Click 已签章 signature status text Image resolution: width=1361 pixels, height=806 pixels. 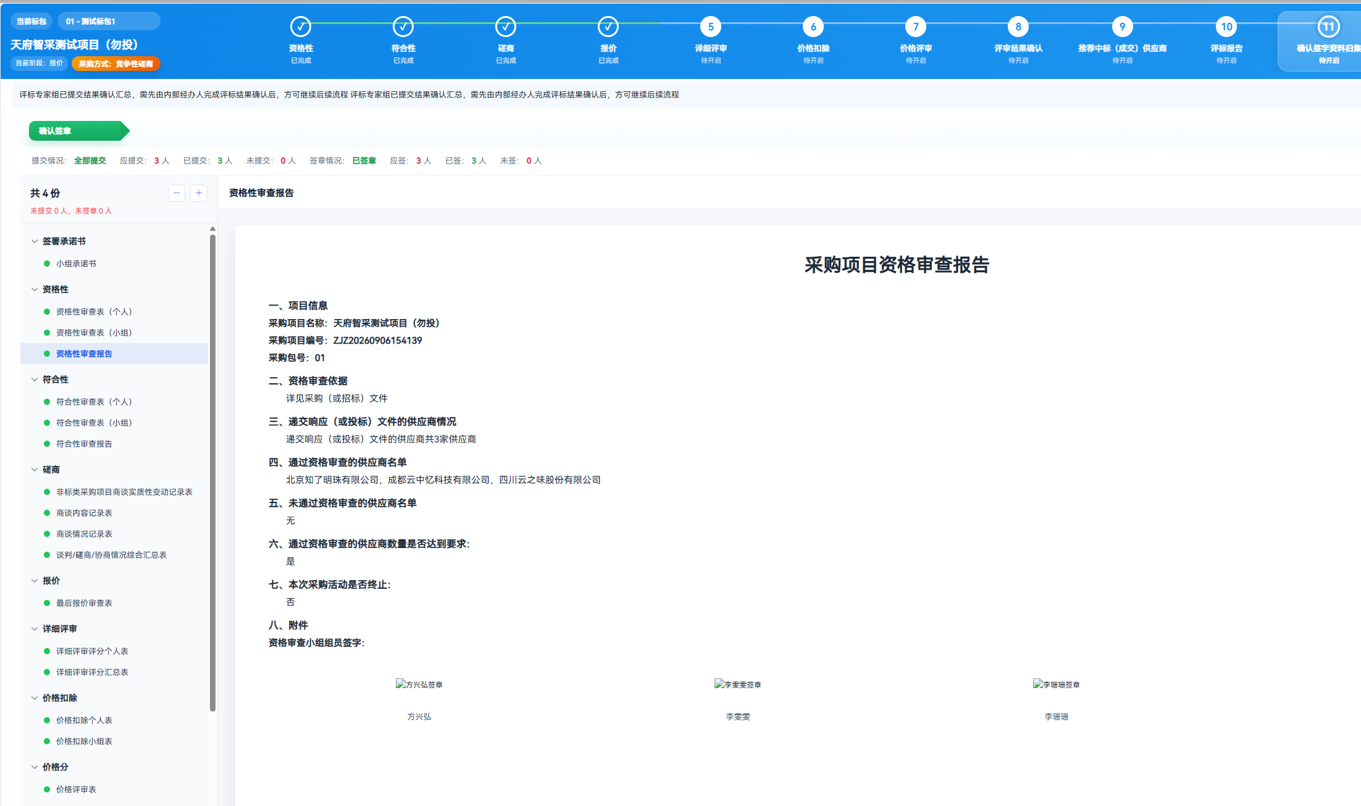point(364,160)
